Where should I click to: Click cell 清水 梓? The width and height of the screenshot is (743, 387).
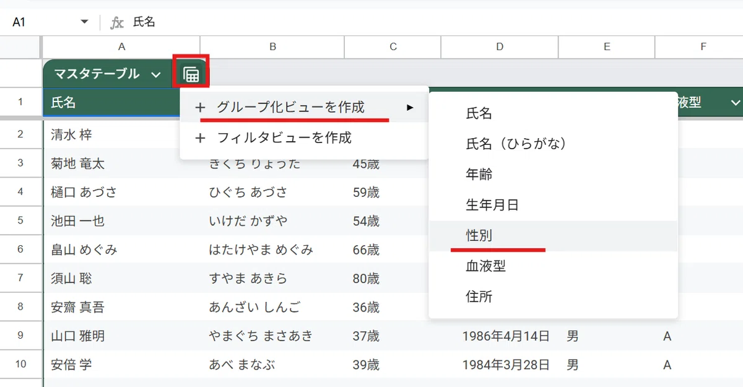coord(111,134)
